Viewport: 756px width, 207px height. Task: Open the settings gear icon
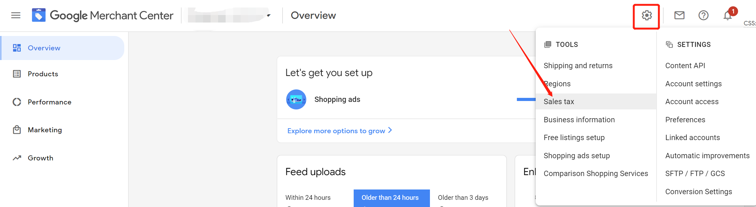tap(646, 15)
